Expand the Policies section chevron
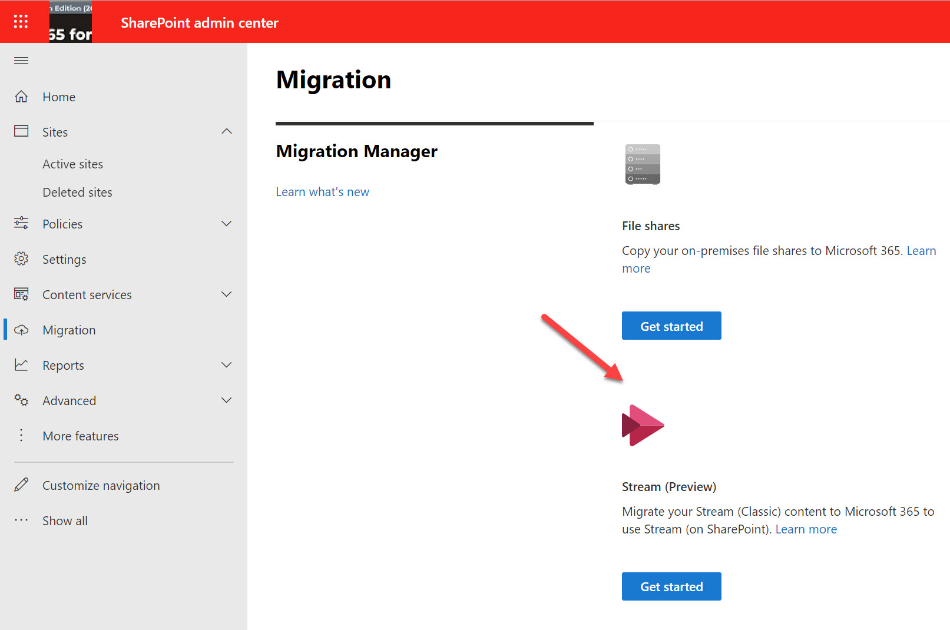The width and height of the screenshot is (950, 630). (x=227, y=224)
